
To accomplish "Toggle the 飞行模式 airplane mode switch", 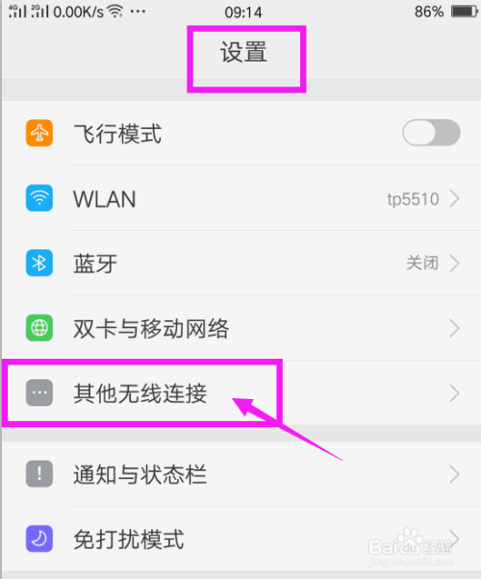I will [431, 133].
